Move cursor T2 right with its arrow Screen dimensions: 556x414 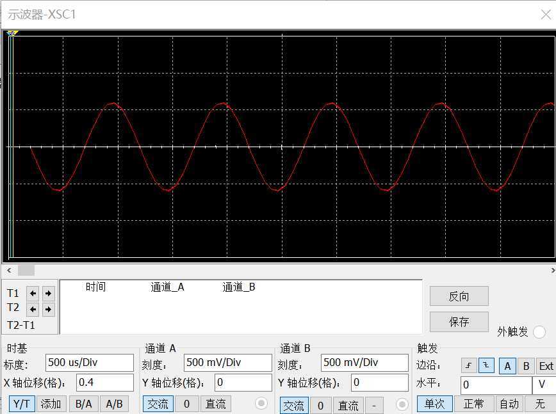(49, 310)
